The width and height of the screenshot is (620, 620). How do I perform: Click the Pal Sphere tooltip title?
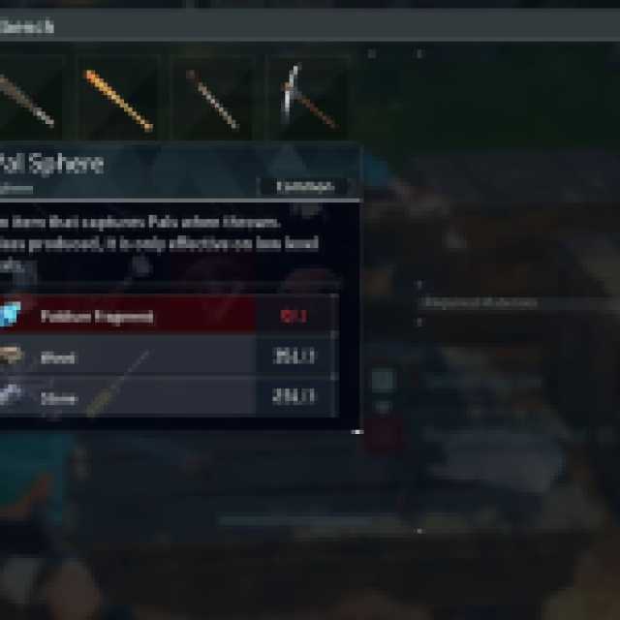[51, 164]
